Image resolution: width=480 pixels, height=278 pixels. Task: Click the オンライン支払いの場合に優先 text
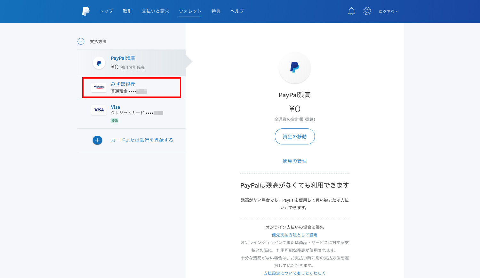295,227
